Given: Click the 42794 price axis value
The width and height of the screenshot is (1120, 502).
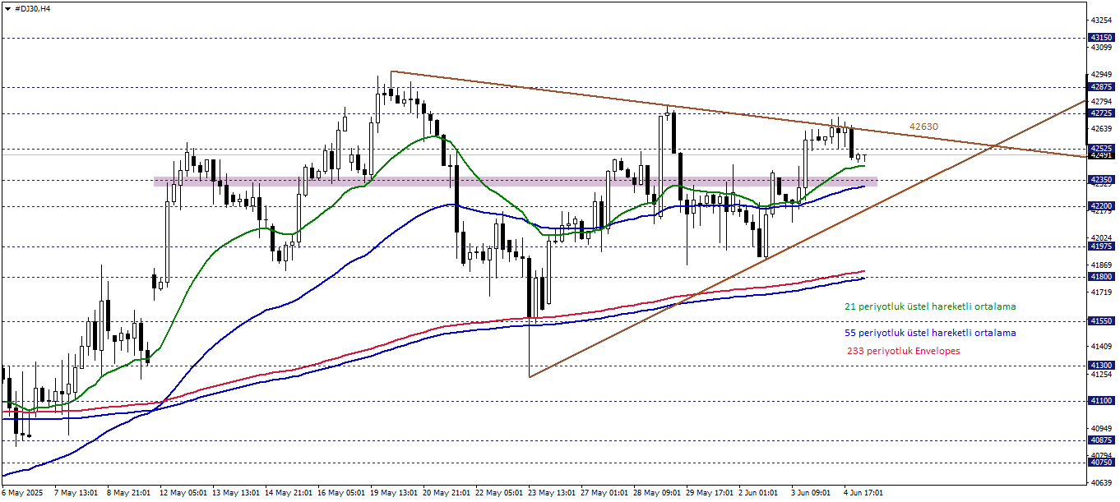Looking at the screenshot, I should [1101, 101].
